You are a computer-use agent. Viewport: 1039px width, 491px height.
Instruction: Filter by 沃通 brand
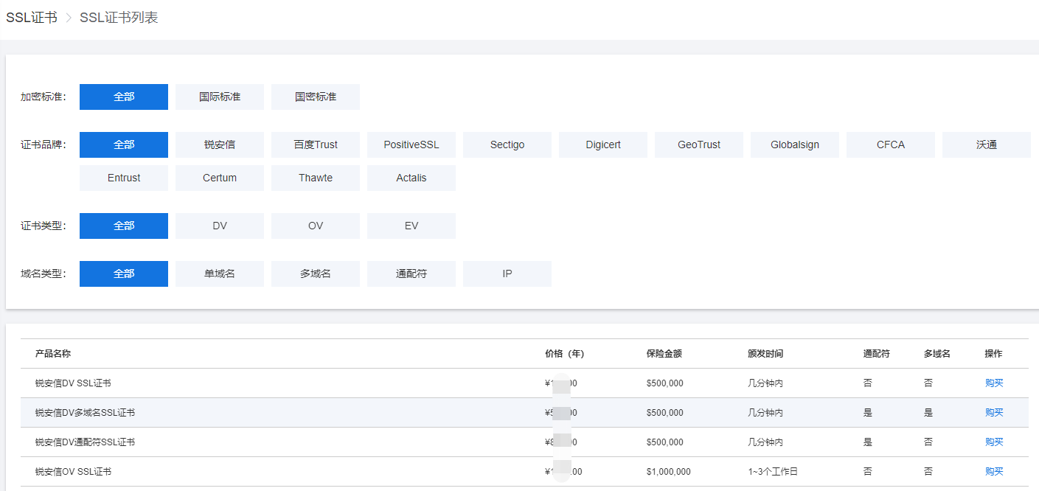pos(987,144)
